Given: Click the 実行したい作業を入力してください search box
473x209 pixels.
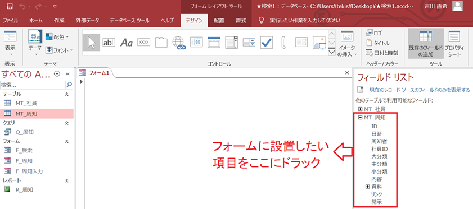Looking at the screenshot, I should [x=305, y=20].
